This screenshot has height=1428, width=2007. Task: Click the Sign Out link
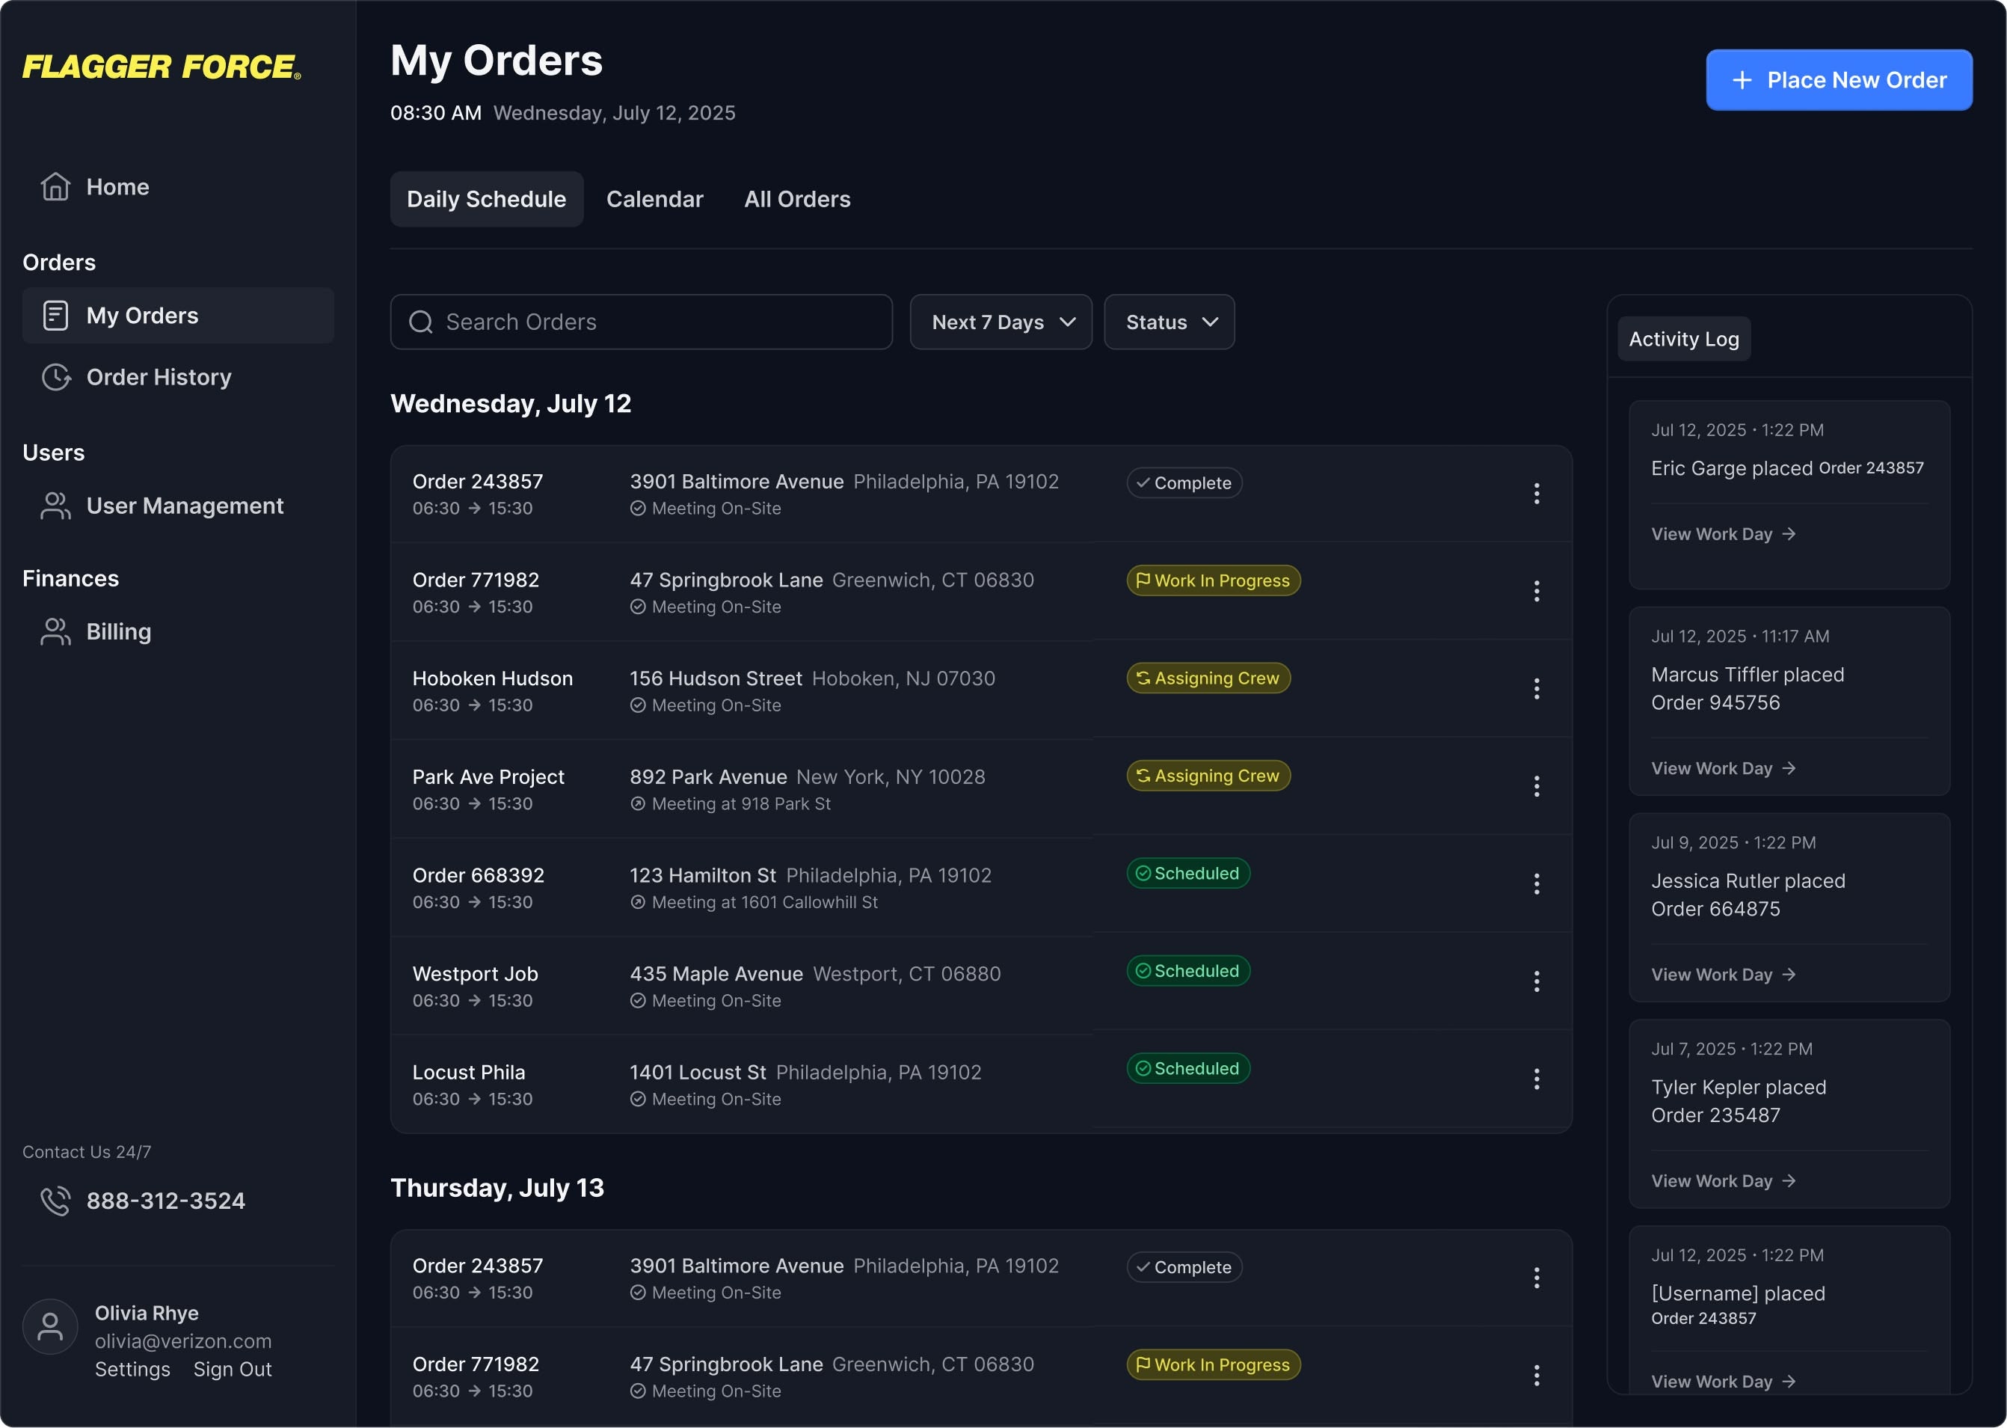tap(232, 1369)
